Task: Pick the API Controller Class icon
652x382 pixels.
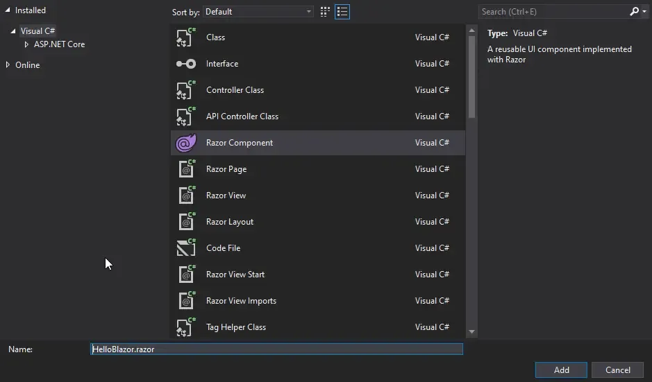Action: click(x=186, y=116)
